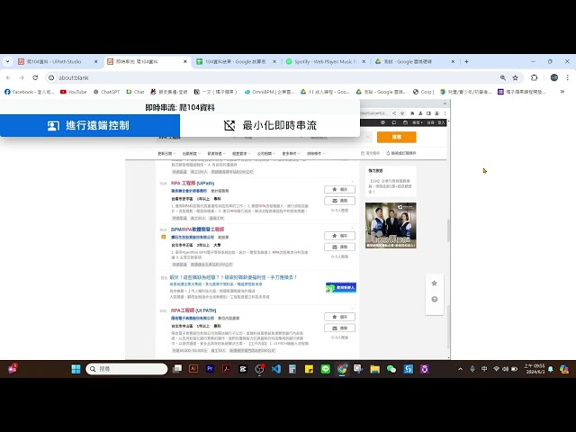Image resolution: width=576 pixels, height=432 pixels.
Task: Open Sticky Notes from the taskbar
Action: click(x=309, y=369)
